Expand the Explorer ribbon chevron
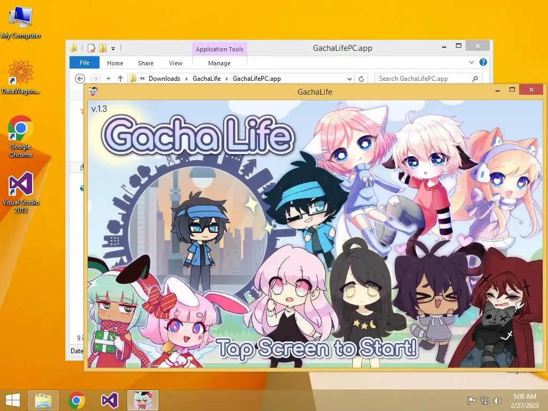This screenshot has width=548, height=411. (x=471, y=62)
